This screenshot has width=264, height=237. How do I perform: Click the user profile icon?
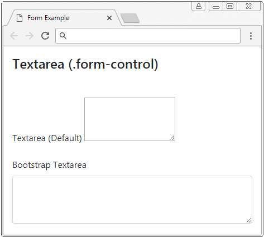199,6
